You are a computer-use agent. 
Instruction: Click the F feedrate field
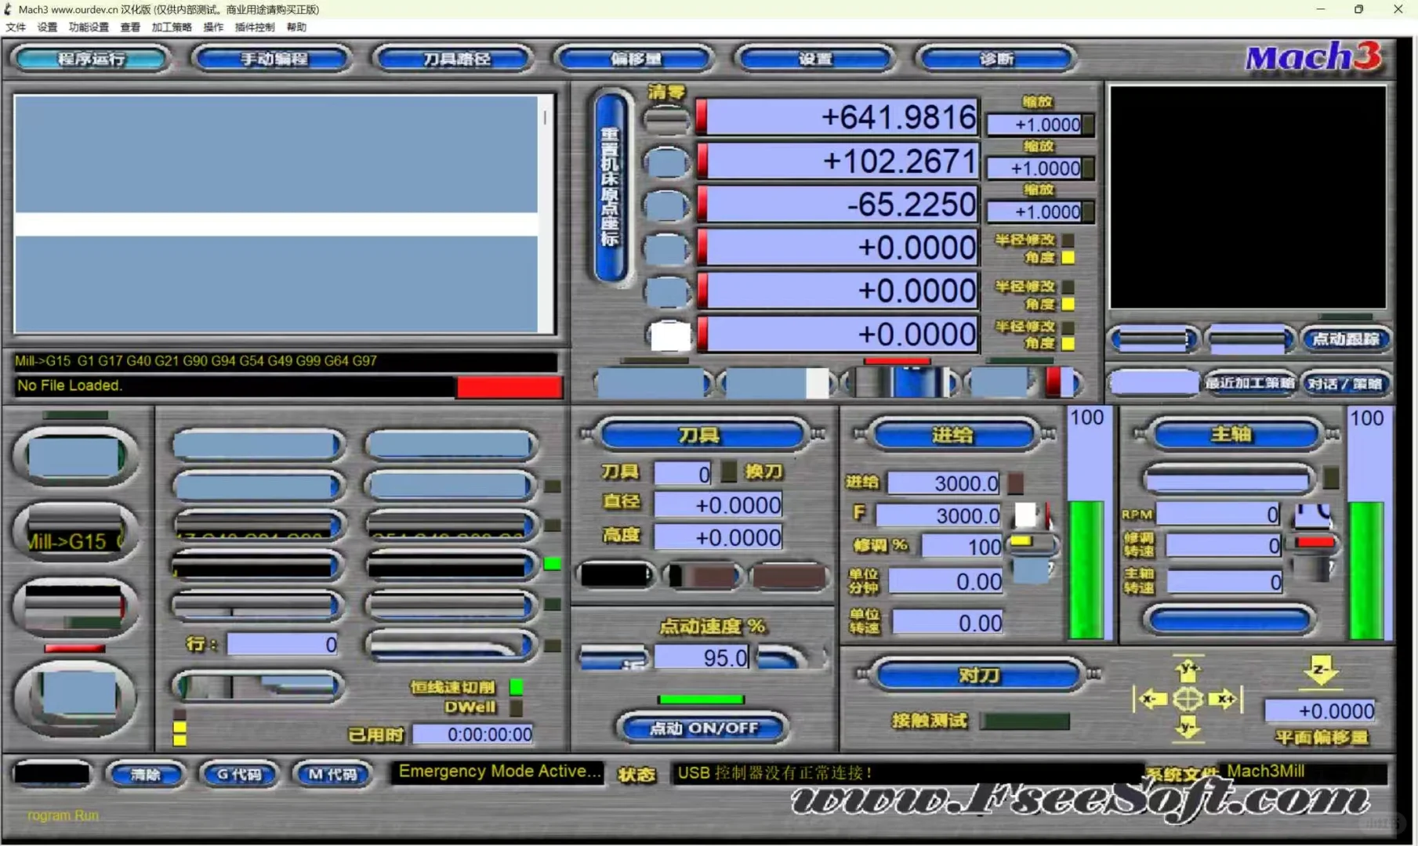pos(938,515)
